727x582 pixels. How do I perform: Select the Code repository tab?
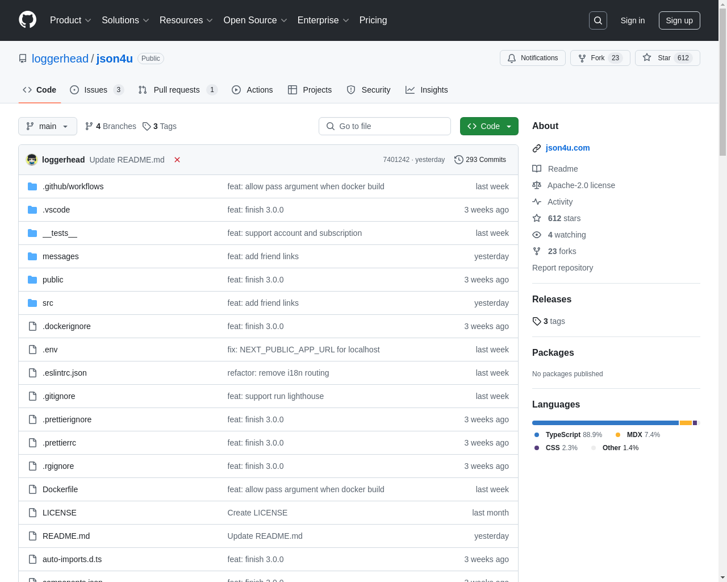[39, 90]
